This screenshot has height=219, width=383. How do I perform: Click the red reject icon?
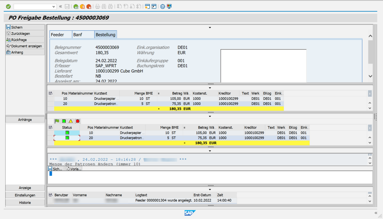coord(77,121)
